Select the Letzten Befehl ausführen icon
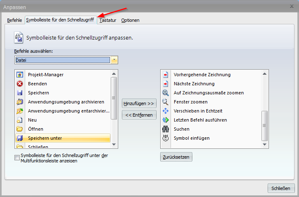 tap(166, 120)
